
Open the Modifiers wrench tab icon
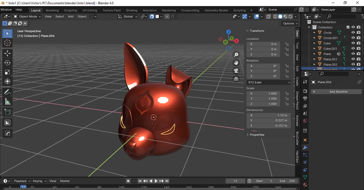tap(305, 148)
